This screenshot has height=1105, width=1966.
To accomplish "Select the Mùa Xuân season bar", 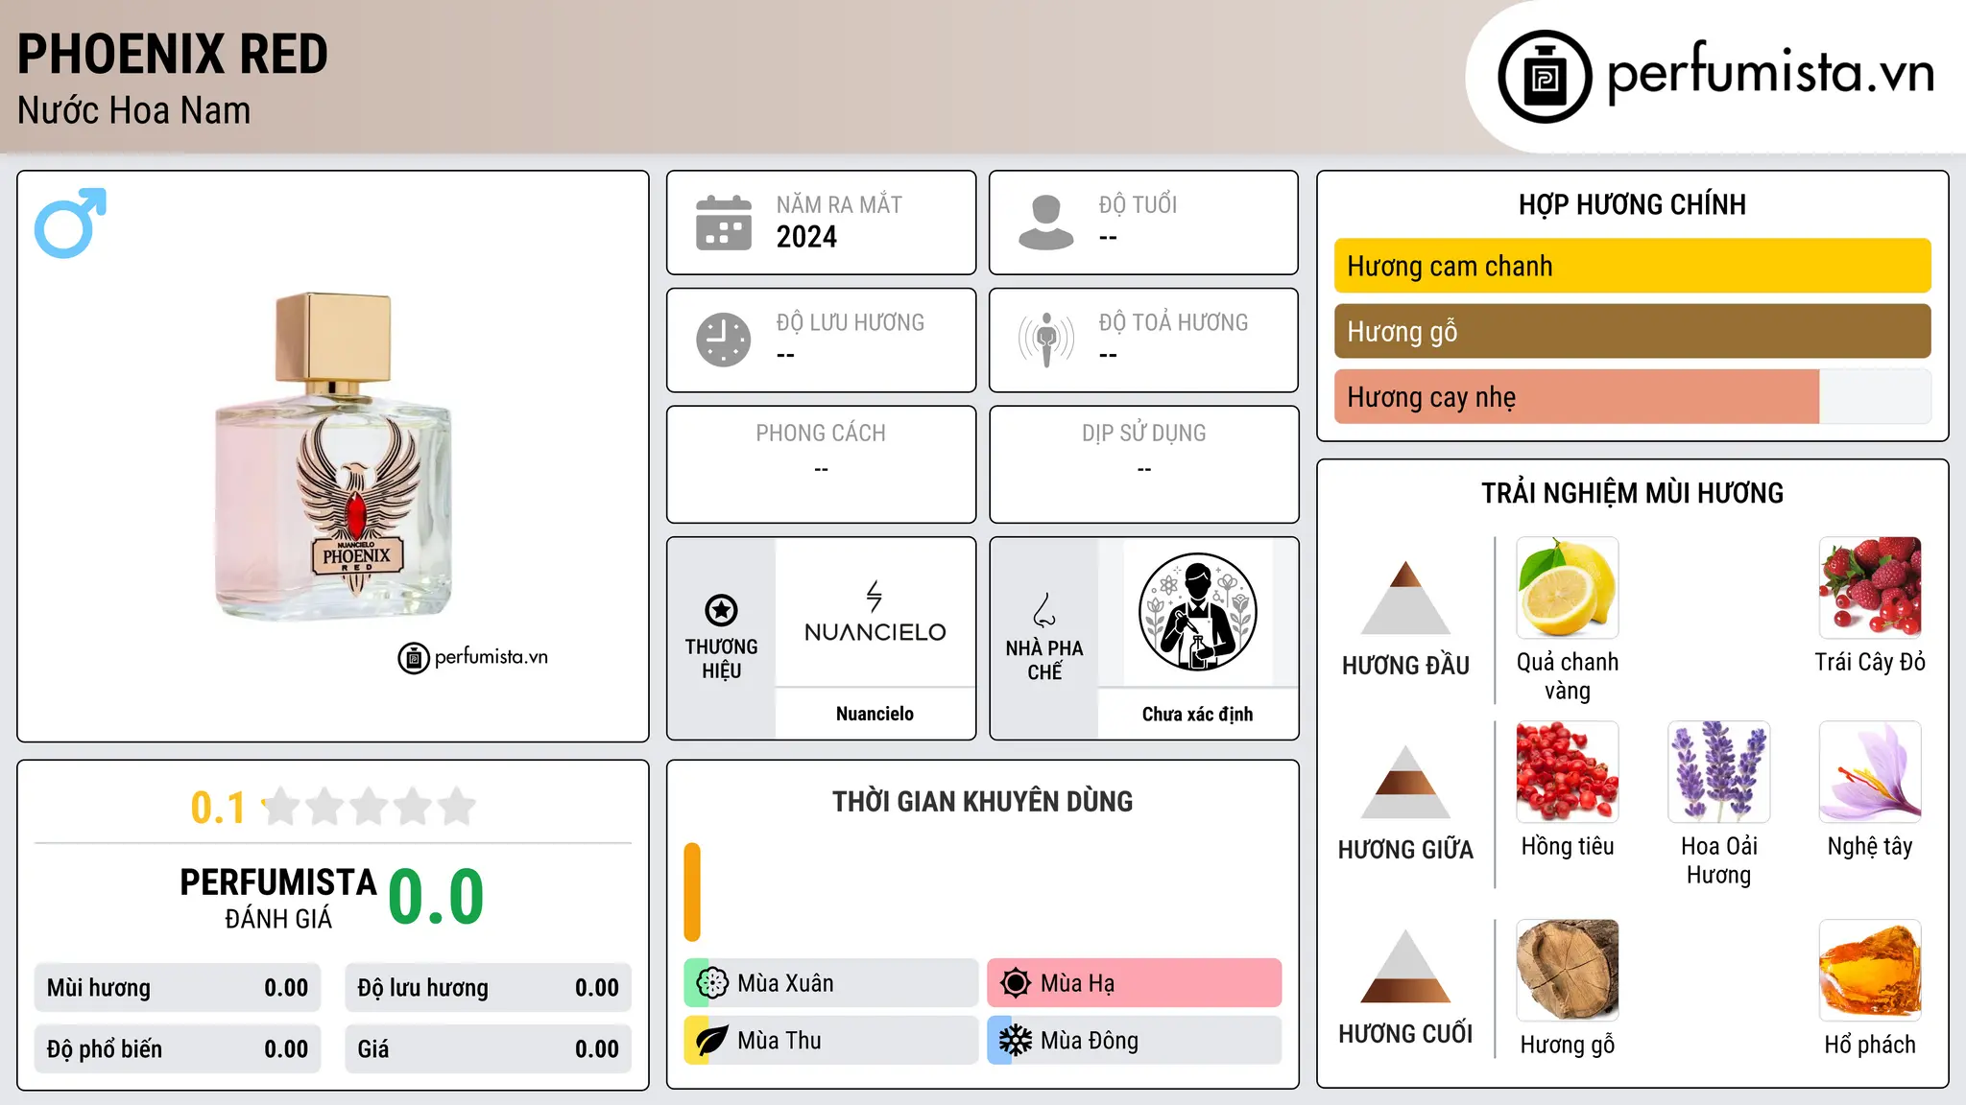I will [x=831, y=983].
